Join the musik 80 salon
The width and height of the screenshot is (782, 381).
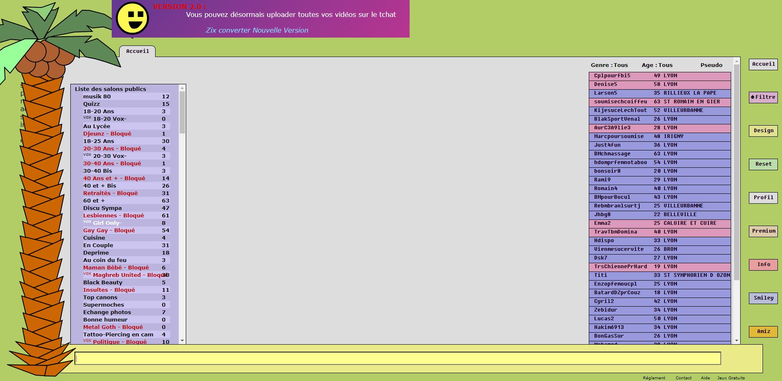[x=97, y=97]
